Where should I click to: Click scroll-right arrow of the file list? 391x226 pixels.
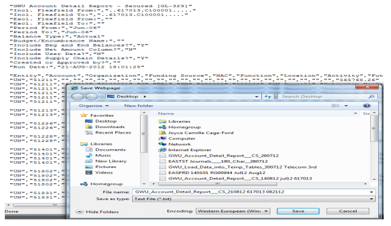[366, 184]
